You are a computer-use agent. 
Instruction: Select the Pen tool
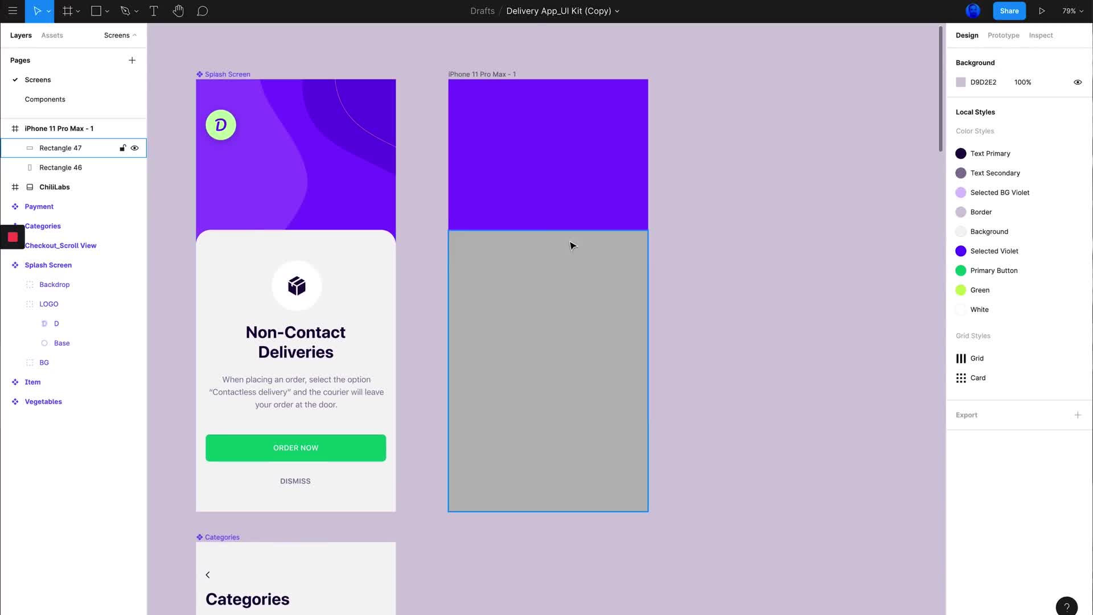click(126, 11)
